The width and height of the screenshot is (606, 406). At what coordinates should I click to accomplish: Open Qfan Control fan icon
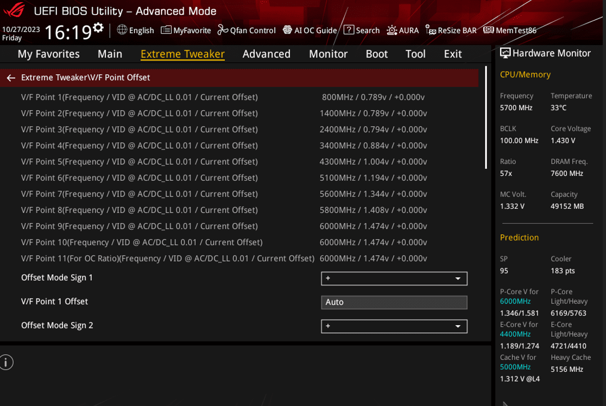click(223, 30)
